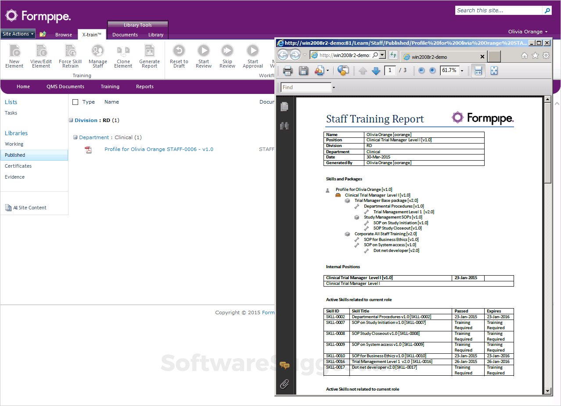Screen dimensions: 561x406
Task: Tick the select-all checkbox beside Type
Action: (x=75, y=102)
